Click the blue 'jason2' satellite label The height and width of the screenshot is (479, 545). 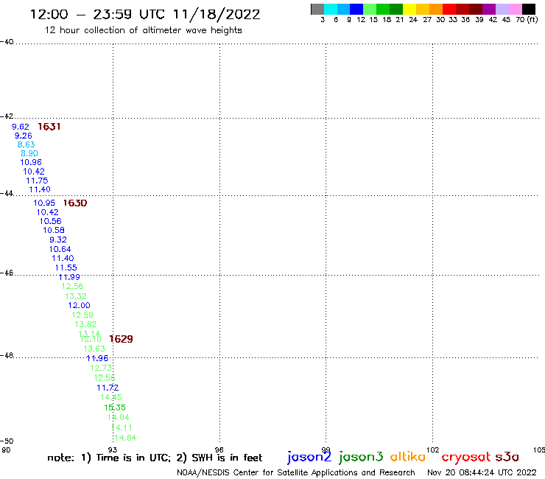click(309, 457)
